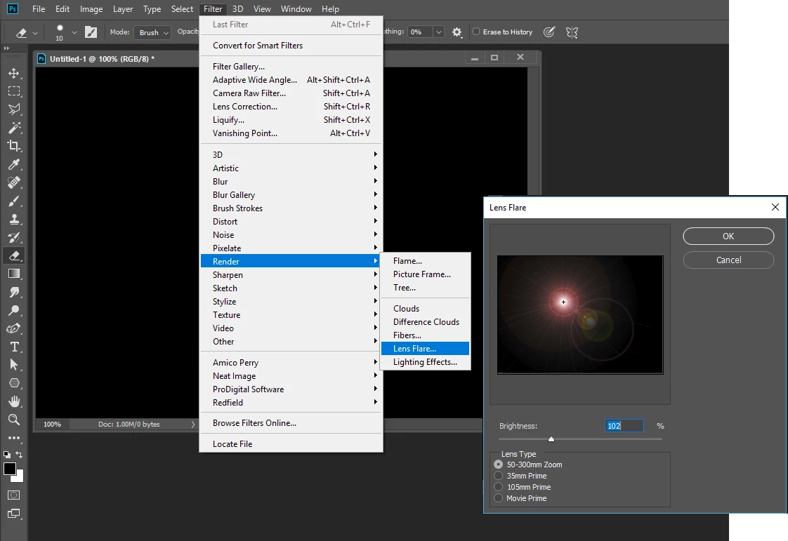Open the eraser Mode dropdown showing Brush
The image size is (788, 541).
152,32
